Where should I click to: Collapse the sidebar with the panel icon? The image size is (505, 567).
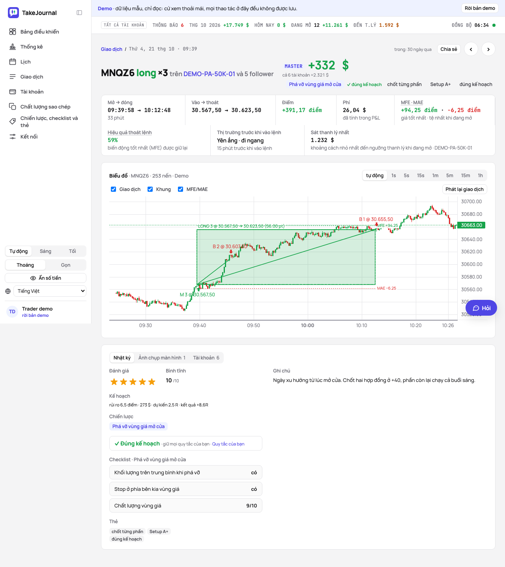79,13
